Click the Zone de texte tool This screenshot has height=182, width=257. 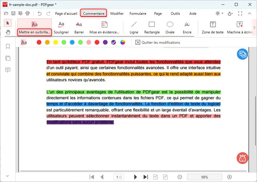tap(212, 27)
